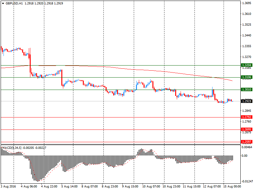The width and height of the screenshot is (253, 190).
Task: Click the 9 Aug 15:00 time label
Action: (x=130, y=187)
